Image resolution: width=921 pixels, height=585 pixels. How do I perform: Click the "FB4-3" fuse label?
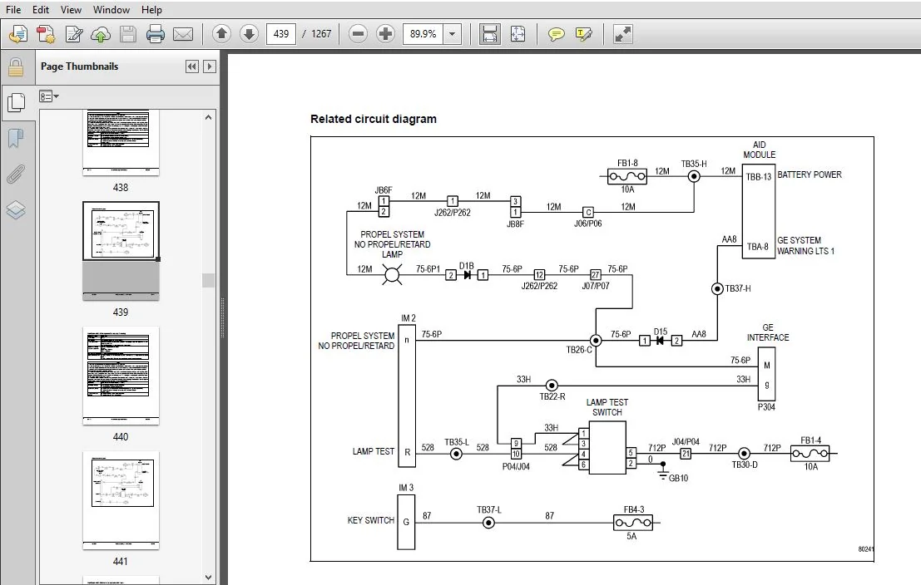coord(634,510)
